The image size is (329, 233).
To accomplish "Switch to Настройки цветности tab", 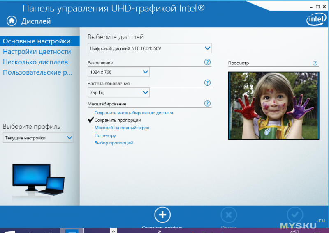I will coord(37,52).
